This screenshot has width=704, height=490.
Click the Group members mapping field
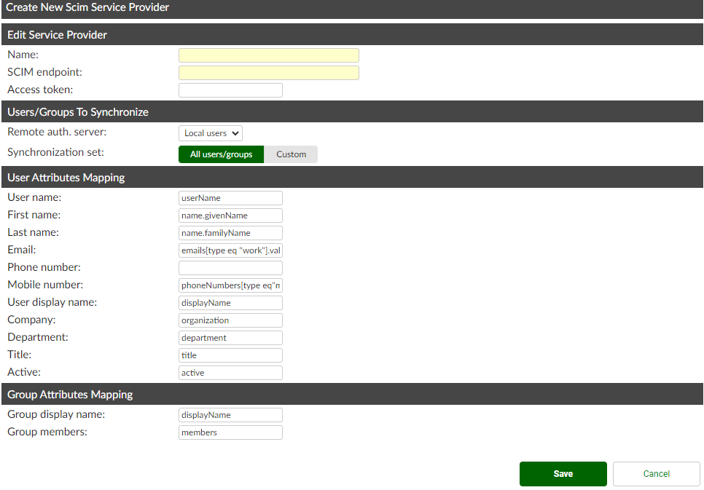tap(230, 432)
